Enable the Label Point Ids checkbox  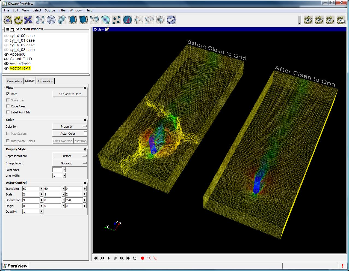(x=8, y=112)
